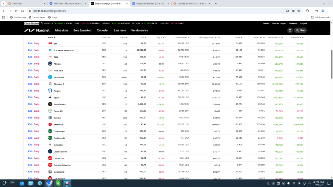333x187 pixels.
Task: Bookmark this page with star icon
Action: coord(299,11)
